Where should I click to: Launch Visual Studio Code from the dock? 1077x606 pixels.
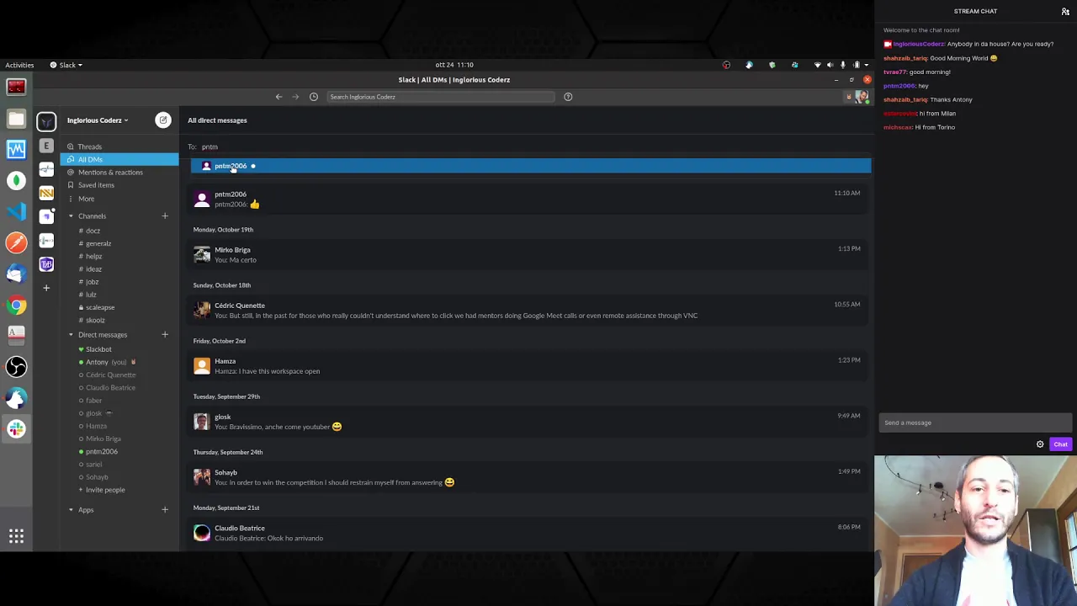point(16,211)
